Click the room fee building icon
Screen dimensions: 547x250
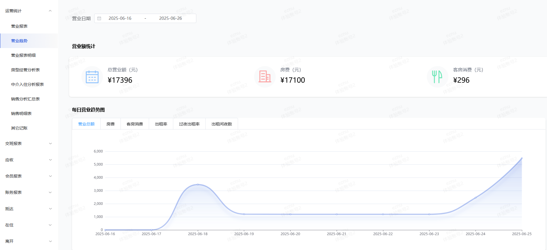pyautogui.click(x=265, y=77)
